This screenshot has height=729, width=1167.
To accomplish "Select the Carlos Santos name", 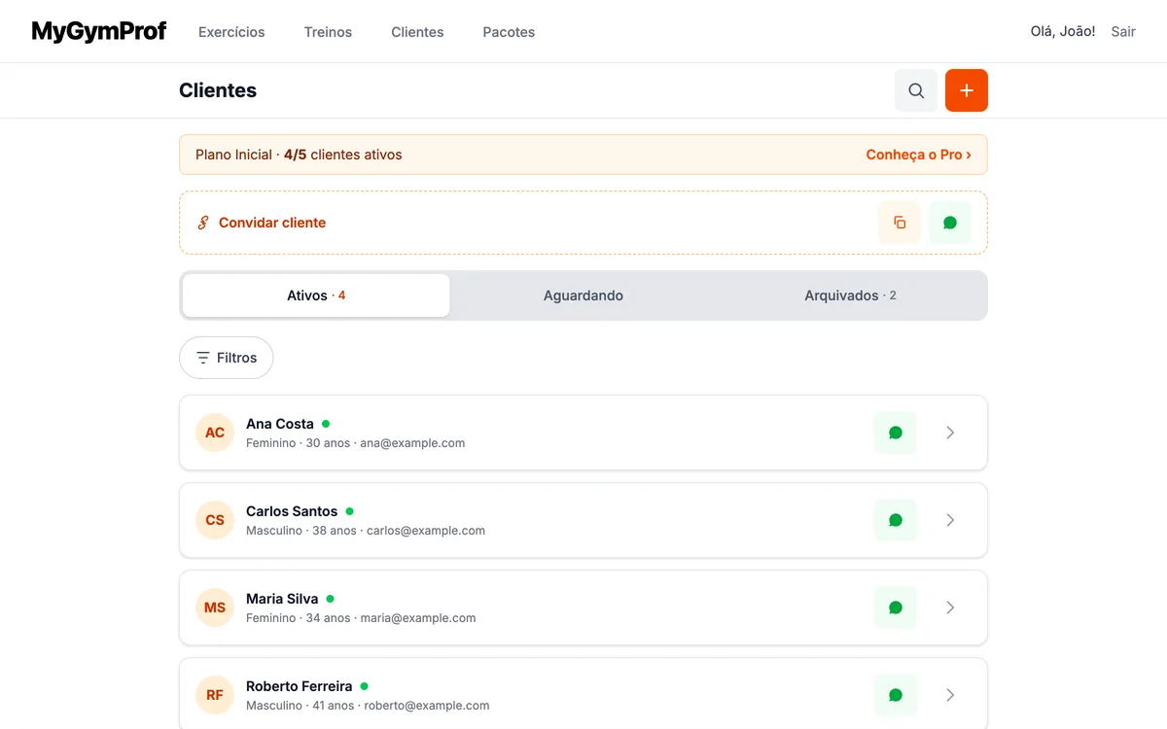I will point(292,511).
